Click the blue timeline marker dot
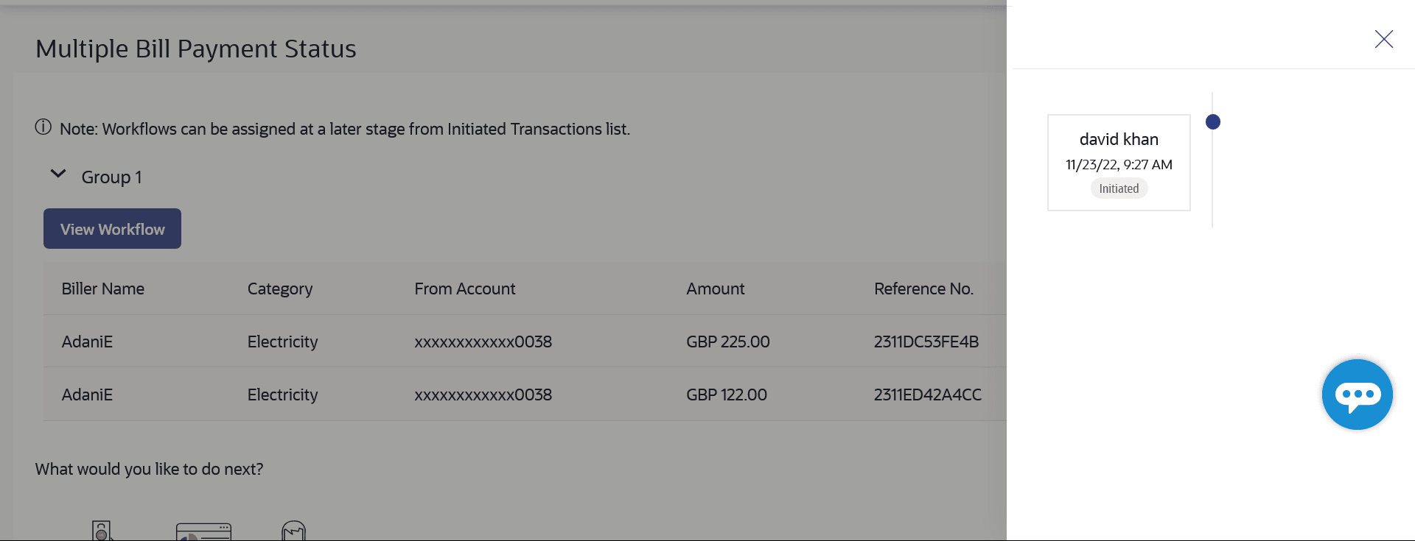Viewport: 1415px width, 541px height. tap(1212, 122)
